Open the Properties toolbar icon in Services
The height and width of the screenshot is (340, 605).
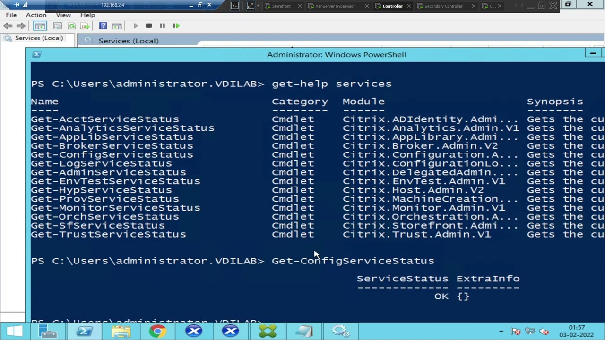pos(58,26)
